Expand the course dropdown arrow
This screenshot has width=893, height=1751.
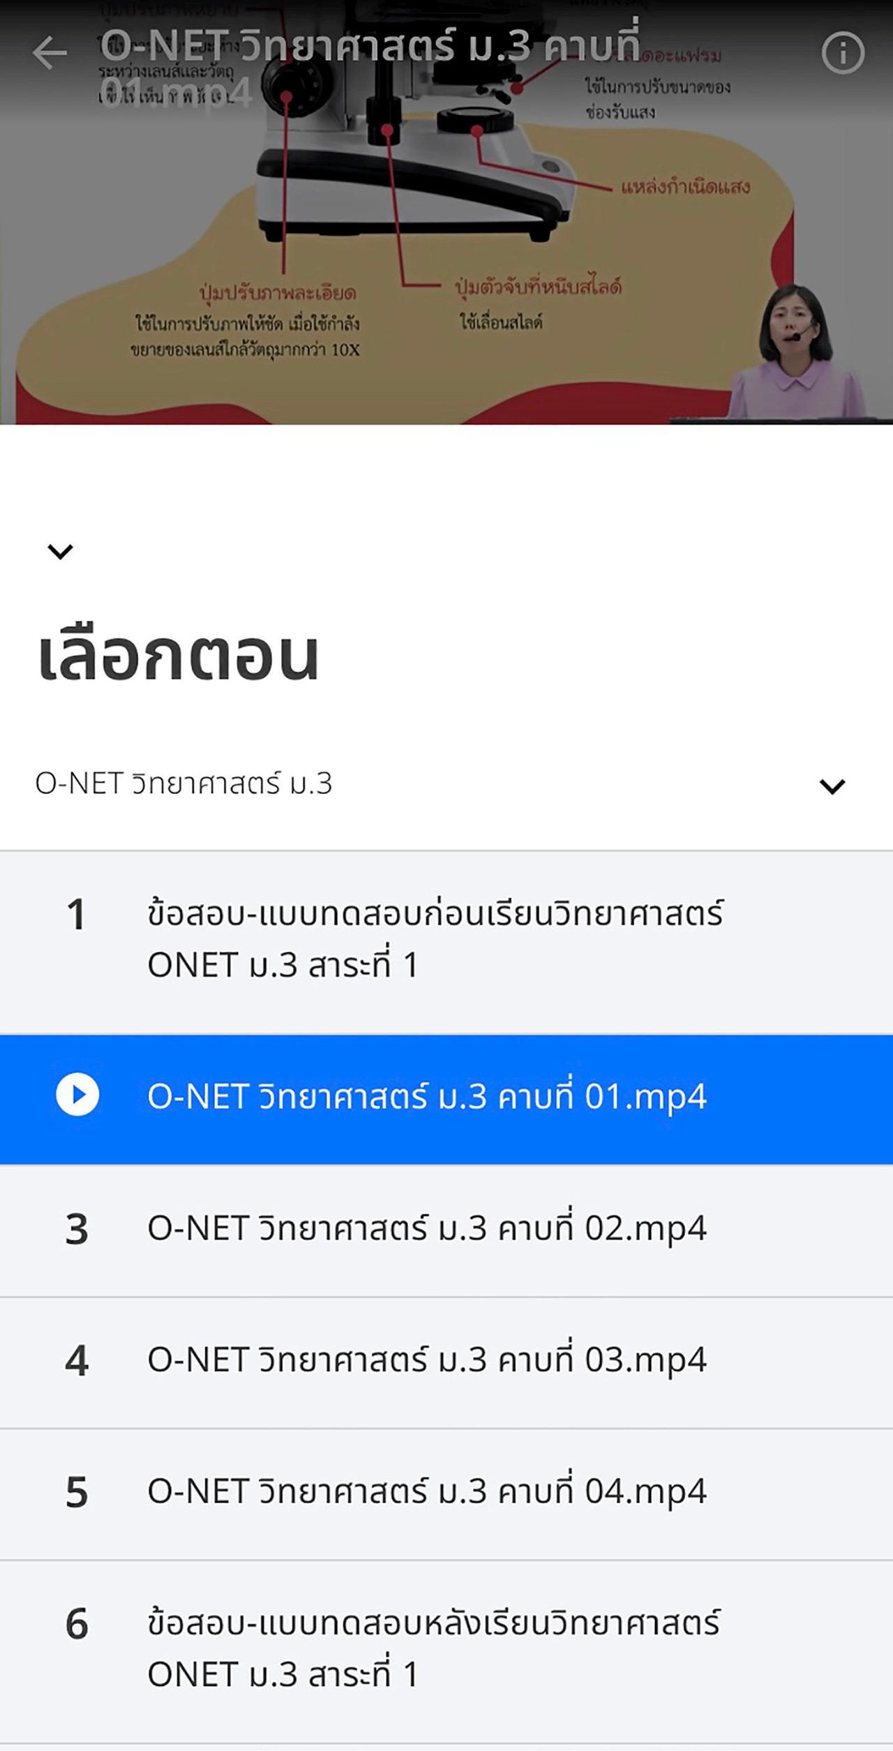(832, 786)
